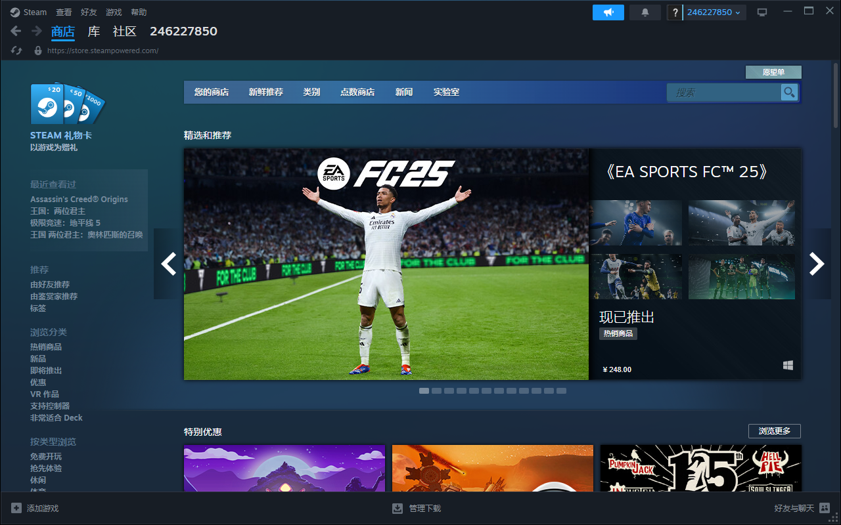Open Assassin's Creed® Origins from recently viewed
The image size is (841, 525).
click(79, 199)
